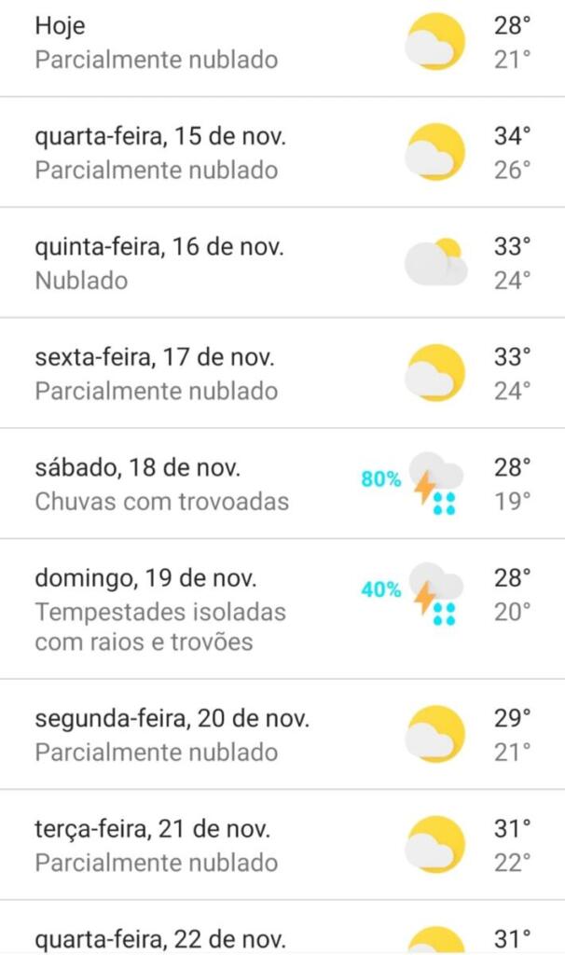
Task: Tap the partly cloudy icon for Hoje
Action: pyautogui.click(x=434, y=42)
